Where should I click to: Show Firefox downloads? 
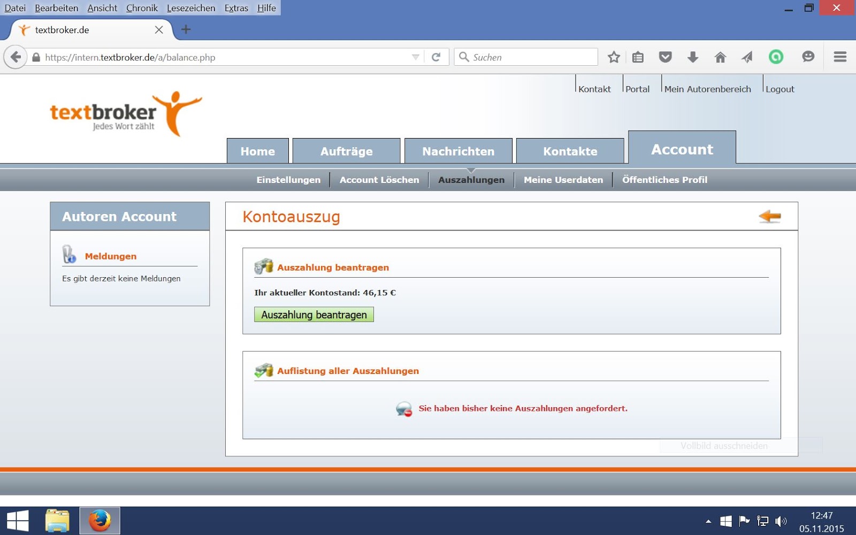(693, 57)
